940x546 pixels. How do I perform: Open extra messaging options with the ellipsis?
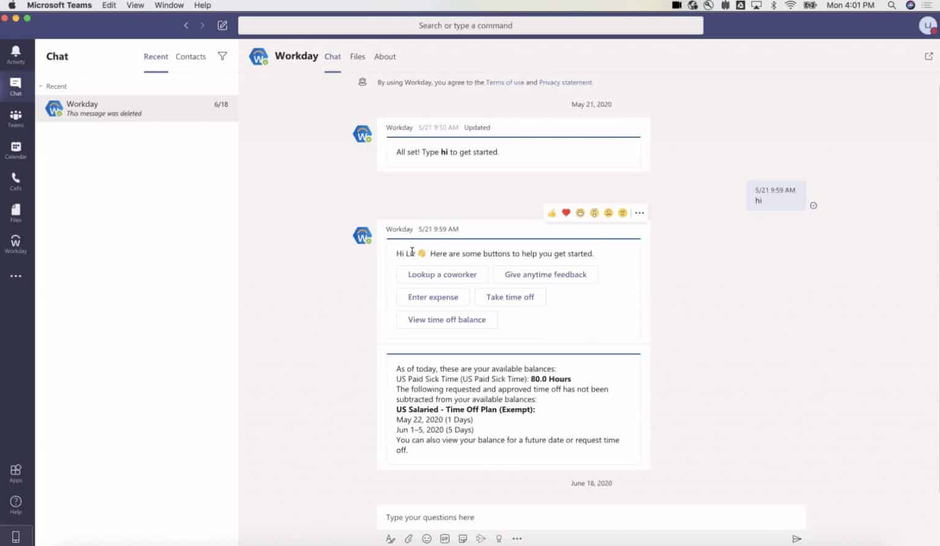click(517, 538)
